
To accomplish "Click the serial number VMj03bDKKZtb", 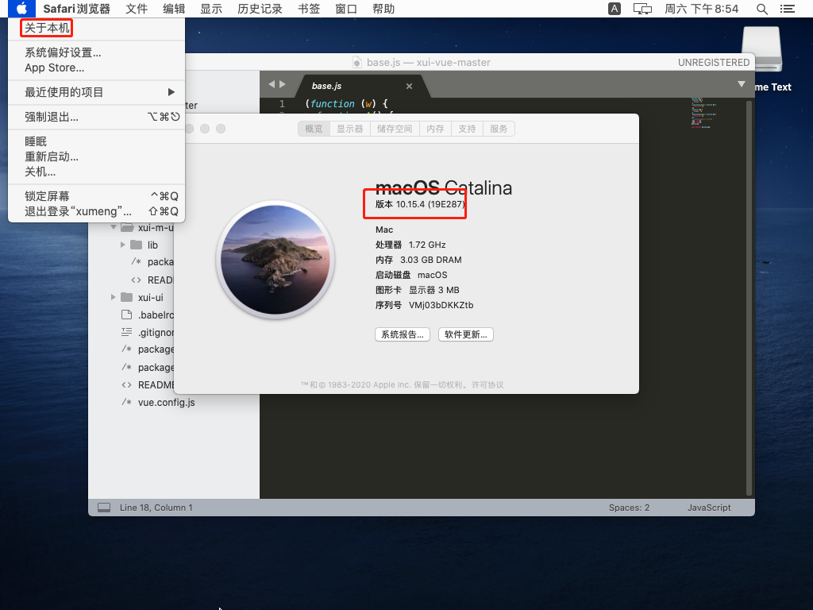I will pyautogui.click(x=441, y=305).
